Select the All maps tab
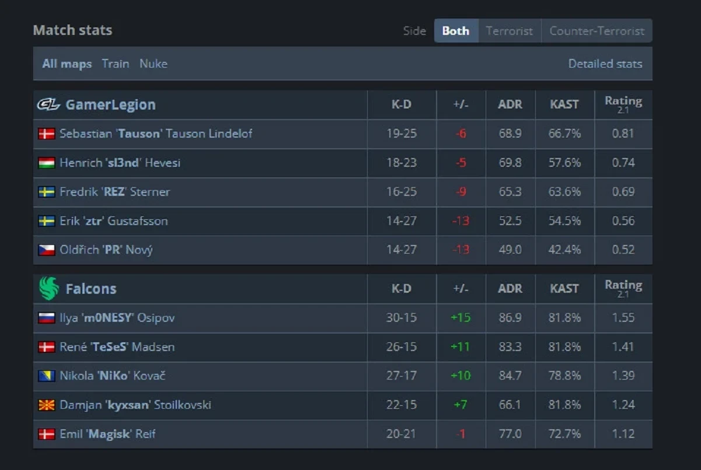 click(67, 64)
